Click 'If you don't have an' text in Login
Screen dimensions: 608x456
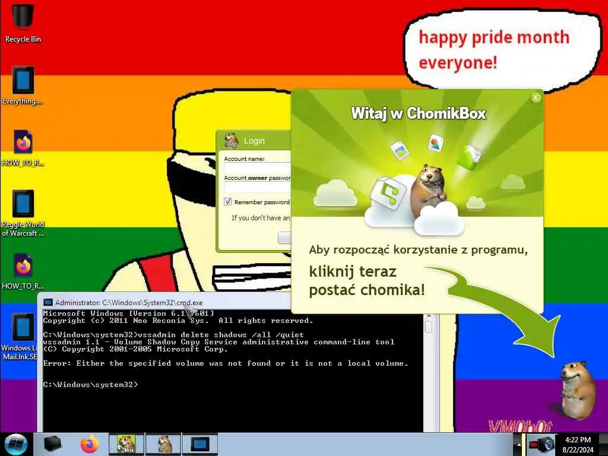(261, 218)
